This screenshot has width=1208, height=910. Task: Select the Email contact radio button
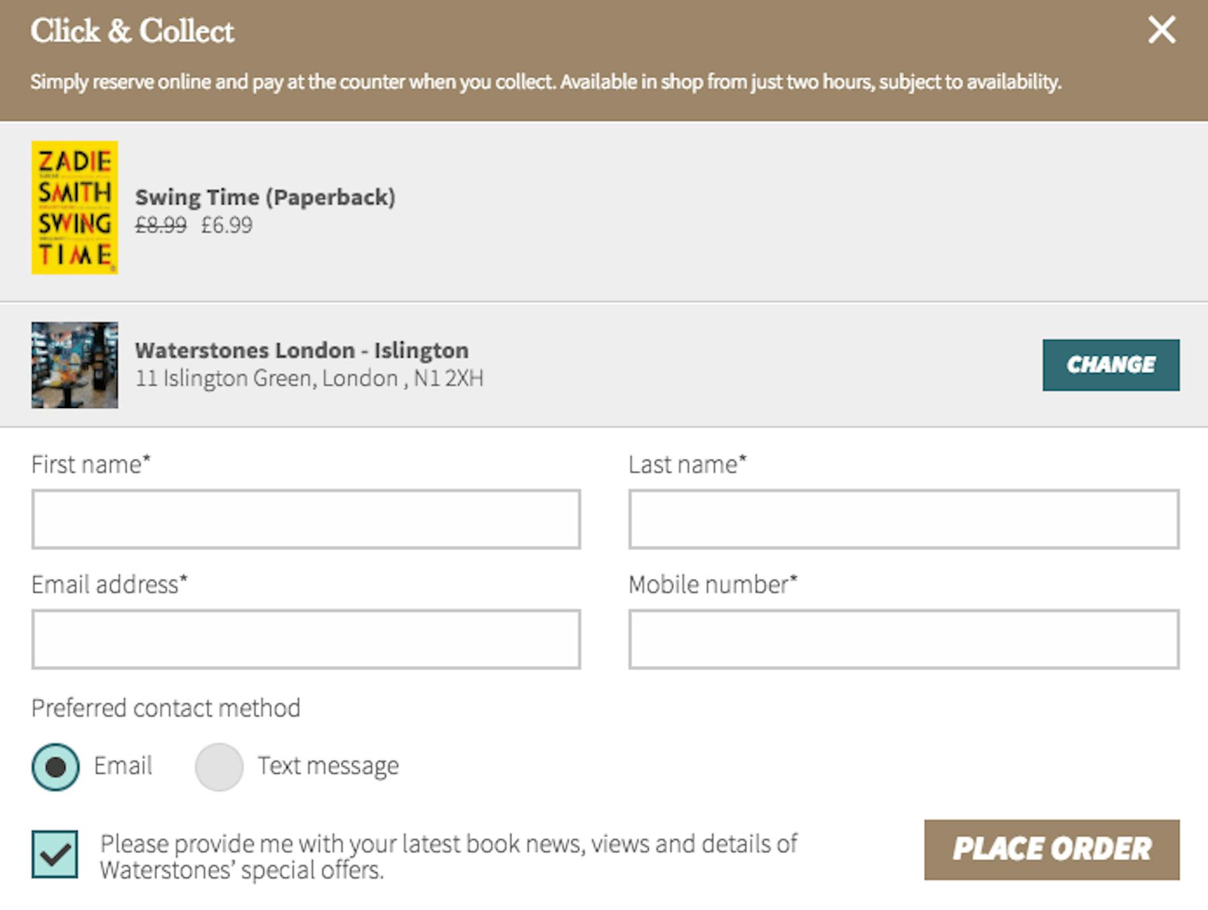pos(55,766)
